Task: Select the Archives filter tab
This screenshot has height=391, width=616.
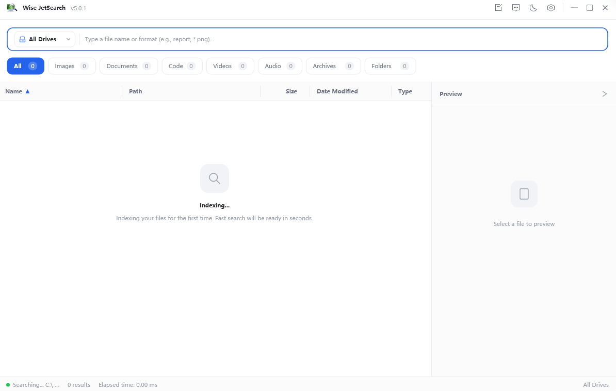Action: (x=333, y=66)
